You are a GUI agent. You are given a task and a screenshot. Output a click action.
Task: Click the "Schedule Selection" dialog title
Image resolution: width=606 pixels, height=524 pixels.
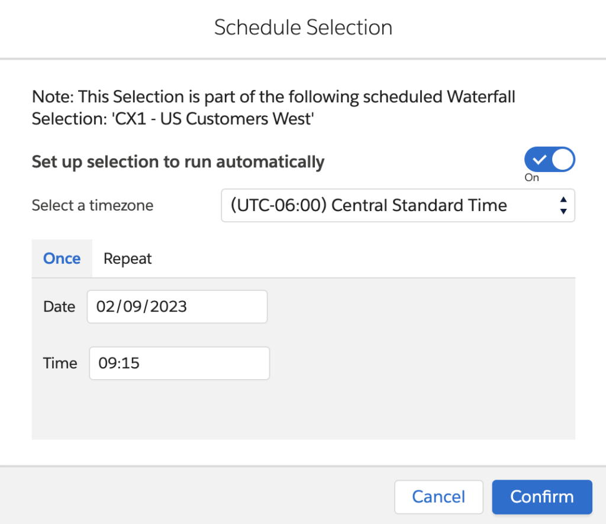point(303,28)
